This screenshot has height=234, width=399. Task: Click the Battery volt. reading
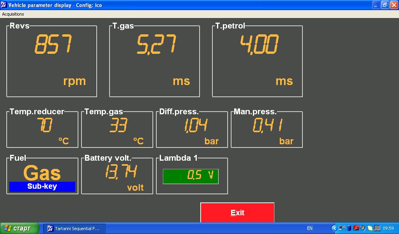click(x=121, y=172)
